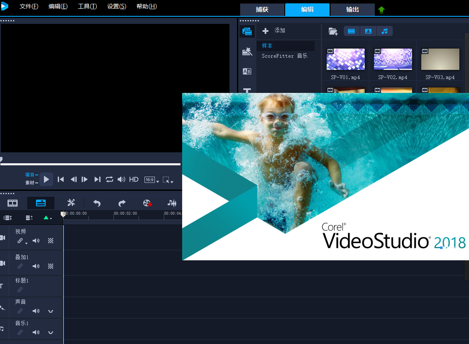
Task: Open the 16:9 aspect ratio dropdown
Action: pyautogui.click(x=152, y=180)
